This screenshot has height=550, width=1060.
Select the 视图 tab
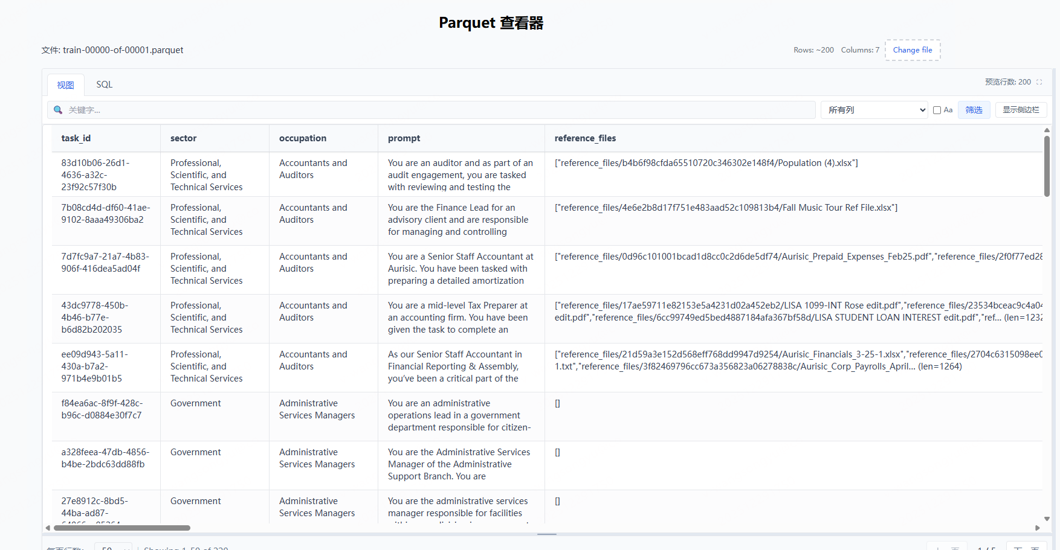tap(65, 85)
